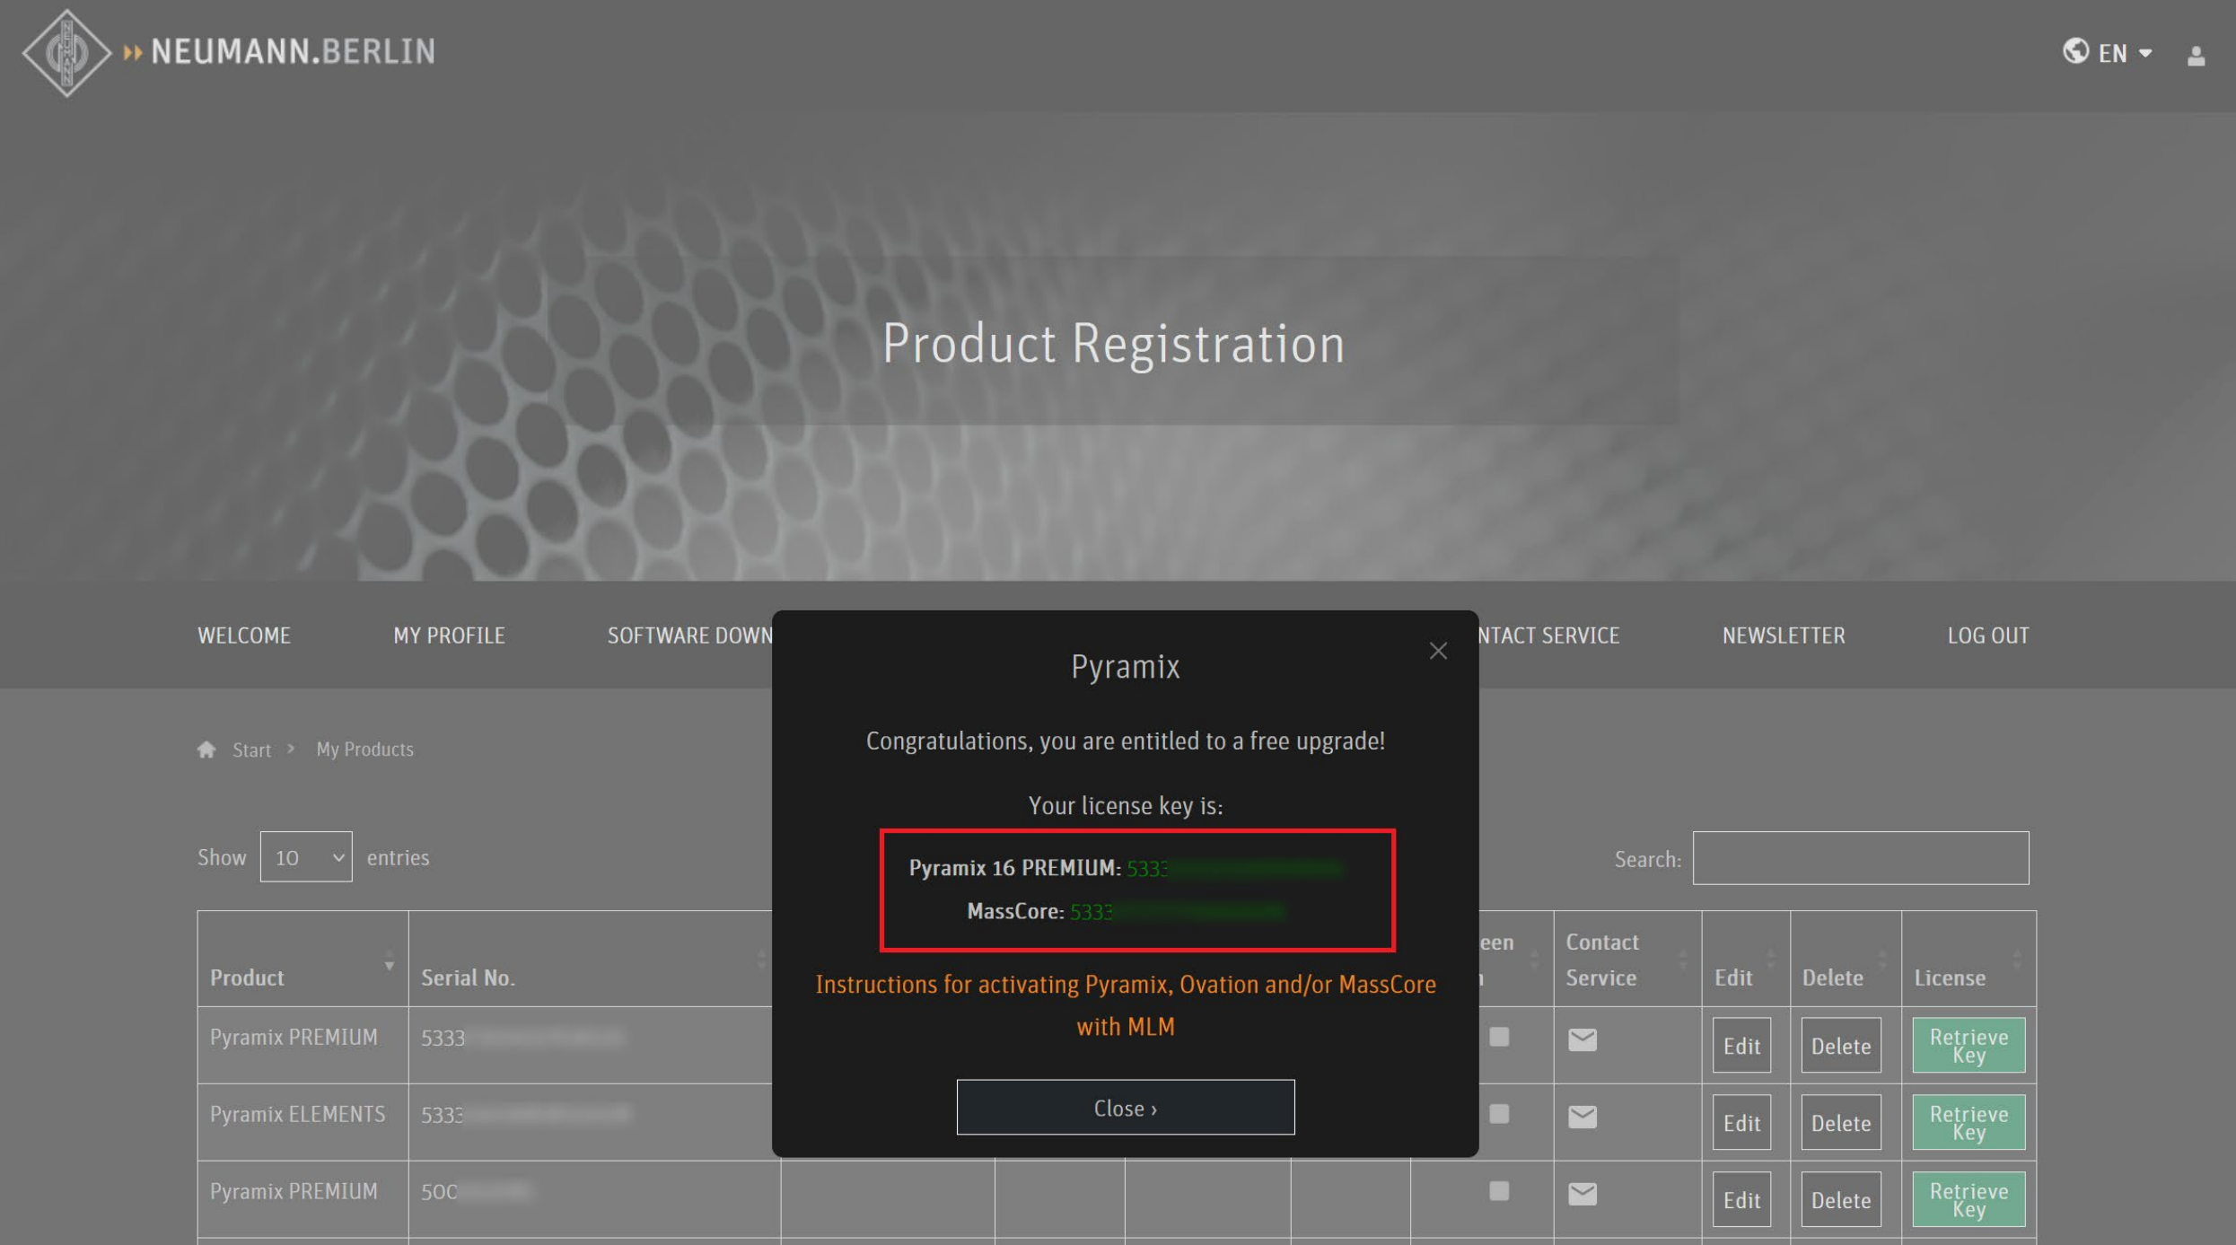Click envelope icon in Pyramix ELEMENTS row
The height and width of the screenshot is (1245, 2236).
coord(1582,1117)
